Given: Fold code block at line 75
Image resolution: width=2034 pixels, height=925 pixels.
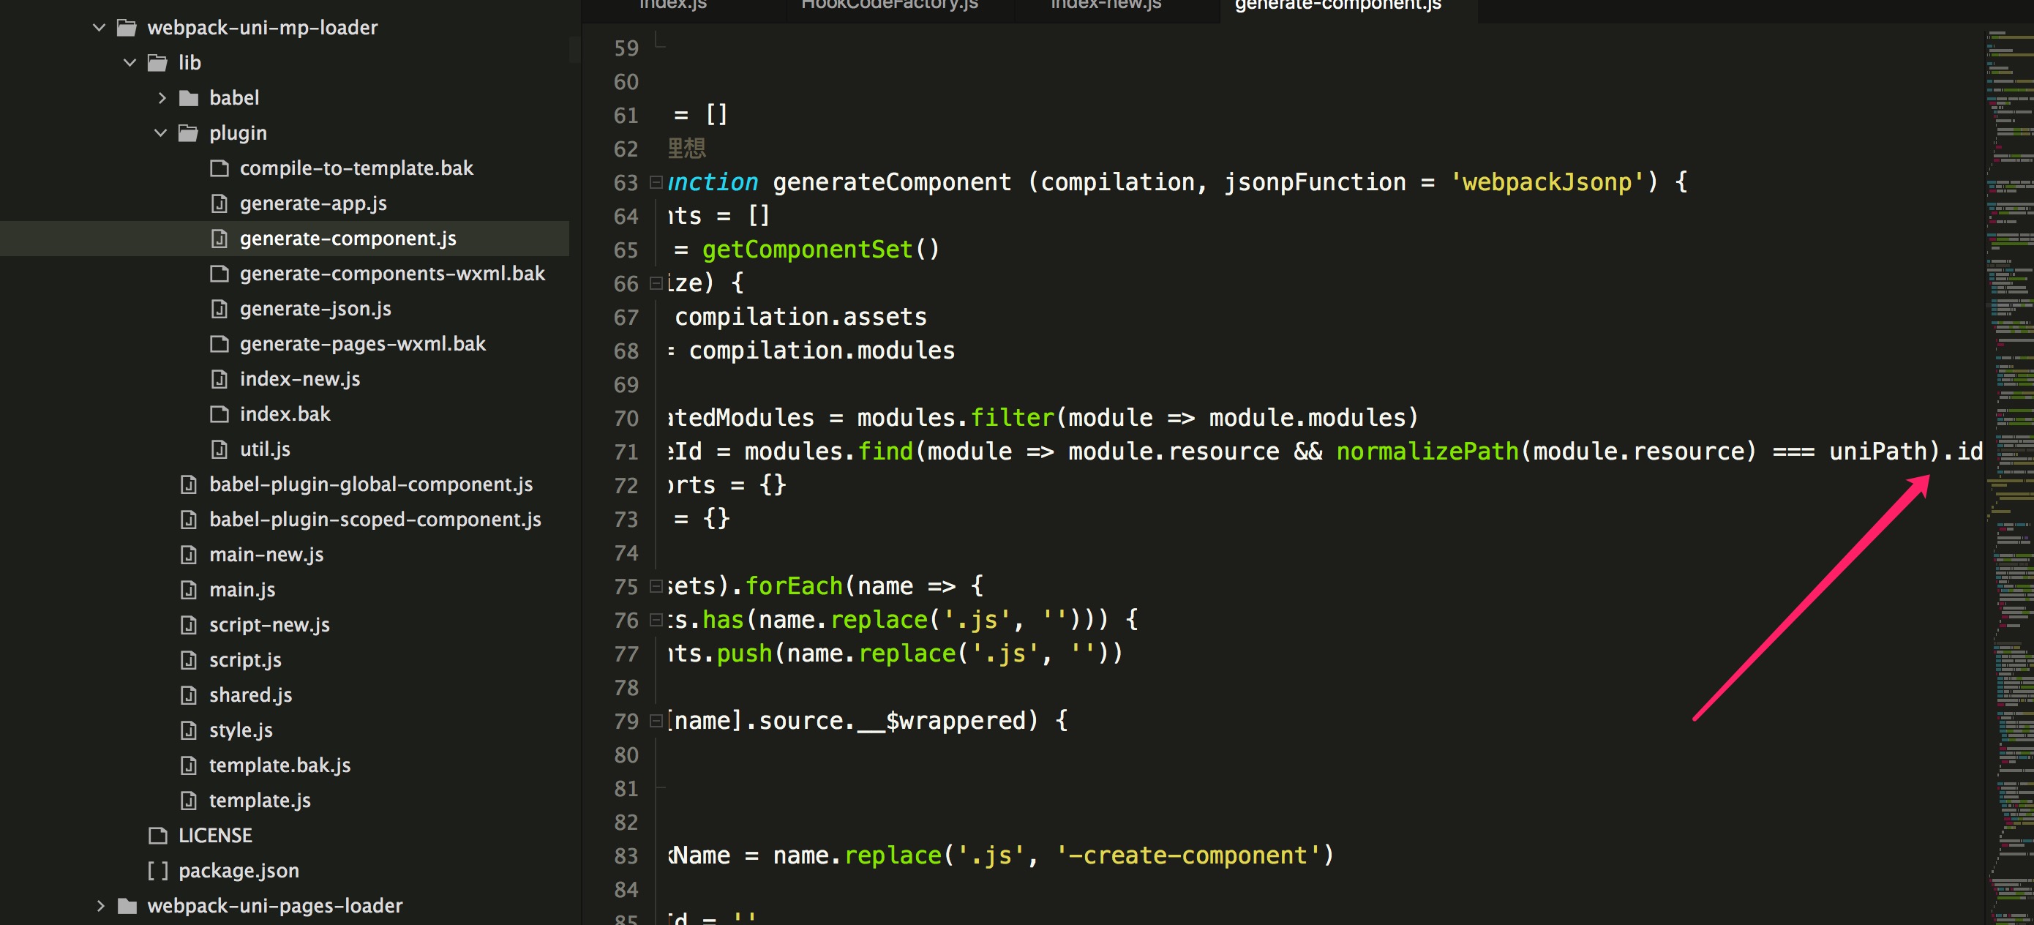Looking at the screenshot, I should pos(656,586).
